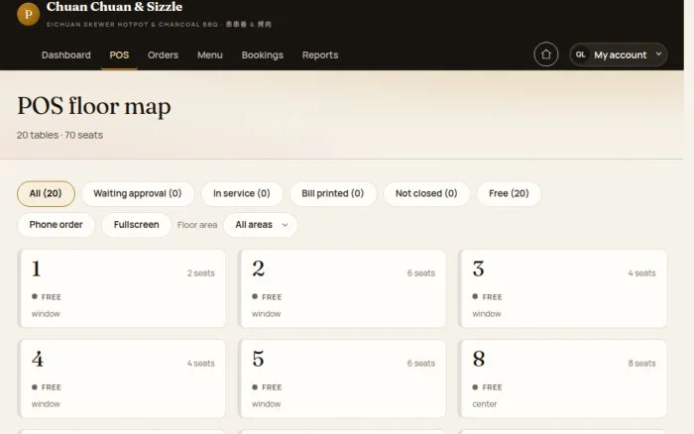
Task: Open table 8 center card
Action: 562,379
